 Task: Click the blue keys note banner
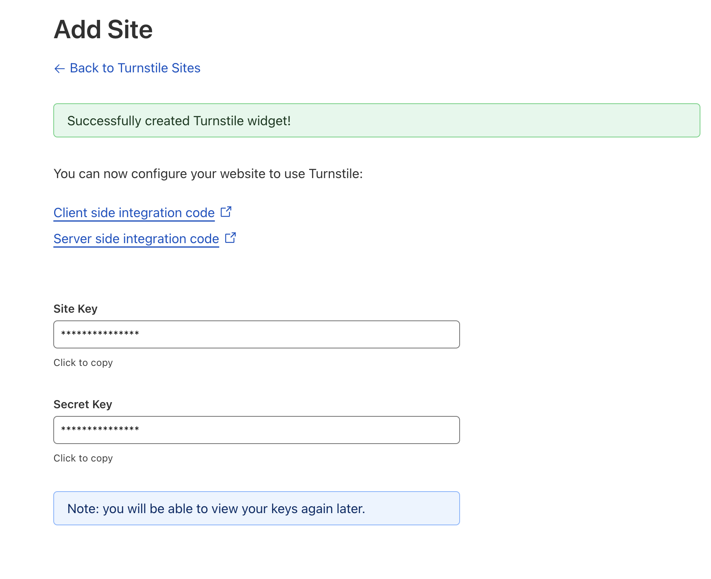coord(257,508)
